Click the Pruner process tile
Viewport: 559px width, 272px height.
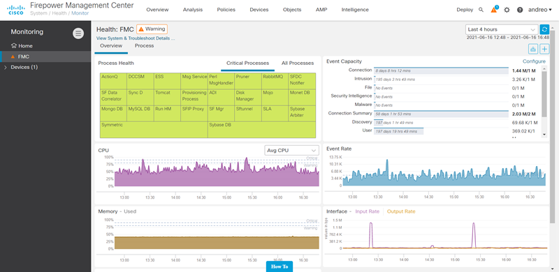click(x=248, y=81)
